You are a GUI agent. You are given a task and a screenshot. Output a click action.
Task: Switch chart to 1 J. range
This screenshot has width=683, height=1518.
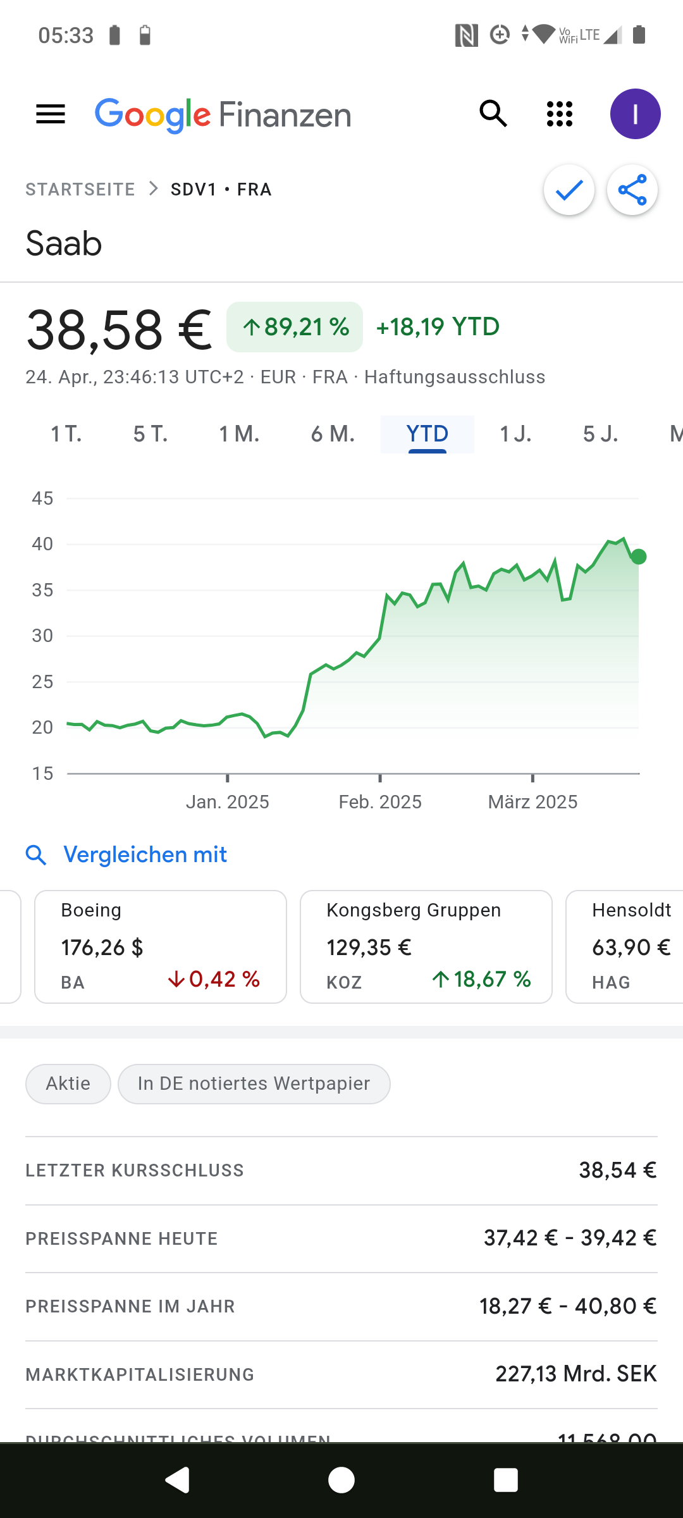coord(515,435)
